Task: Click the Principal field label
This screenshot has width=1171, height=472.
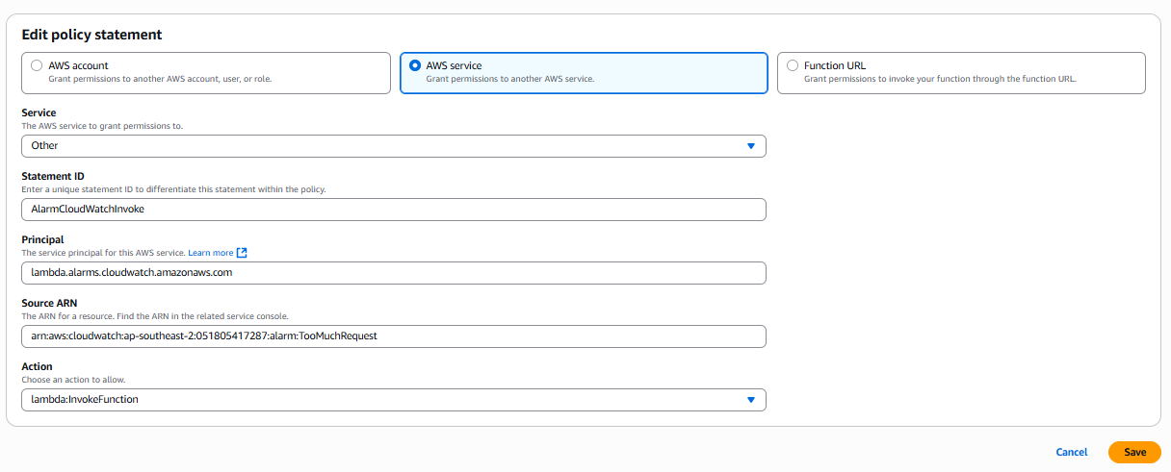Action: point(42,240)
